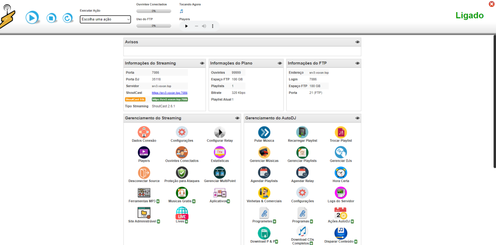Click the Pular Música icon
Viewport: 496px width, 245px height.
pyautogui.click(x=264, y=132)
